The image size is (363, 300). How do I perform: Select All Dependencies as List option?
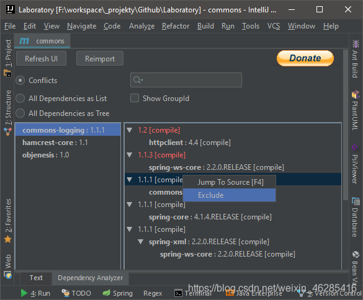[20, 99]
